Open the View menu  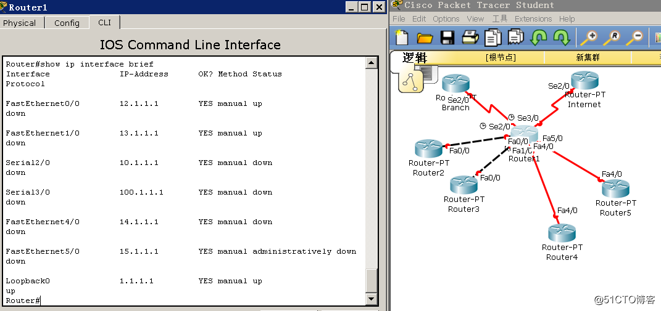(x=475, y=19)
